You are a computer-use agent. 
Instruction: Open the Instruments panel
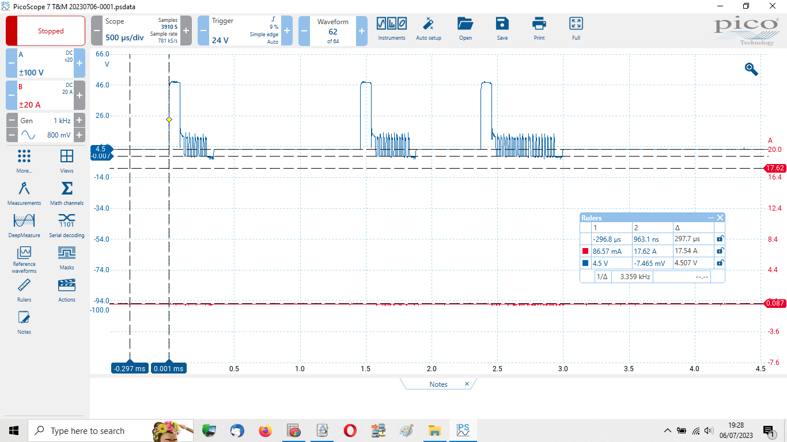[x=391, y=29]
